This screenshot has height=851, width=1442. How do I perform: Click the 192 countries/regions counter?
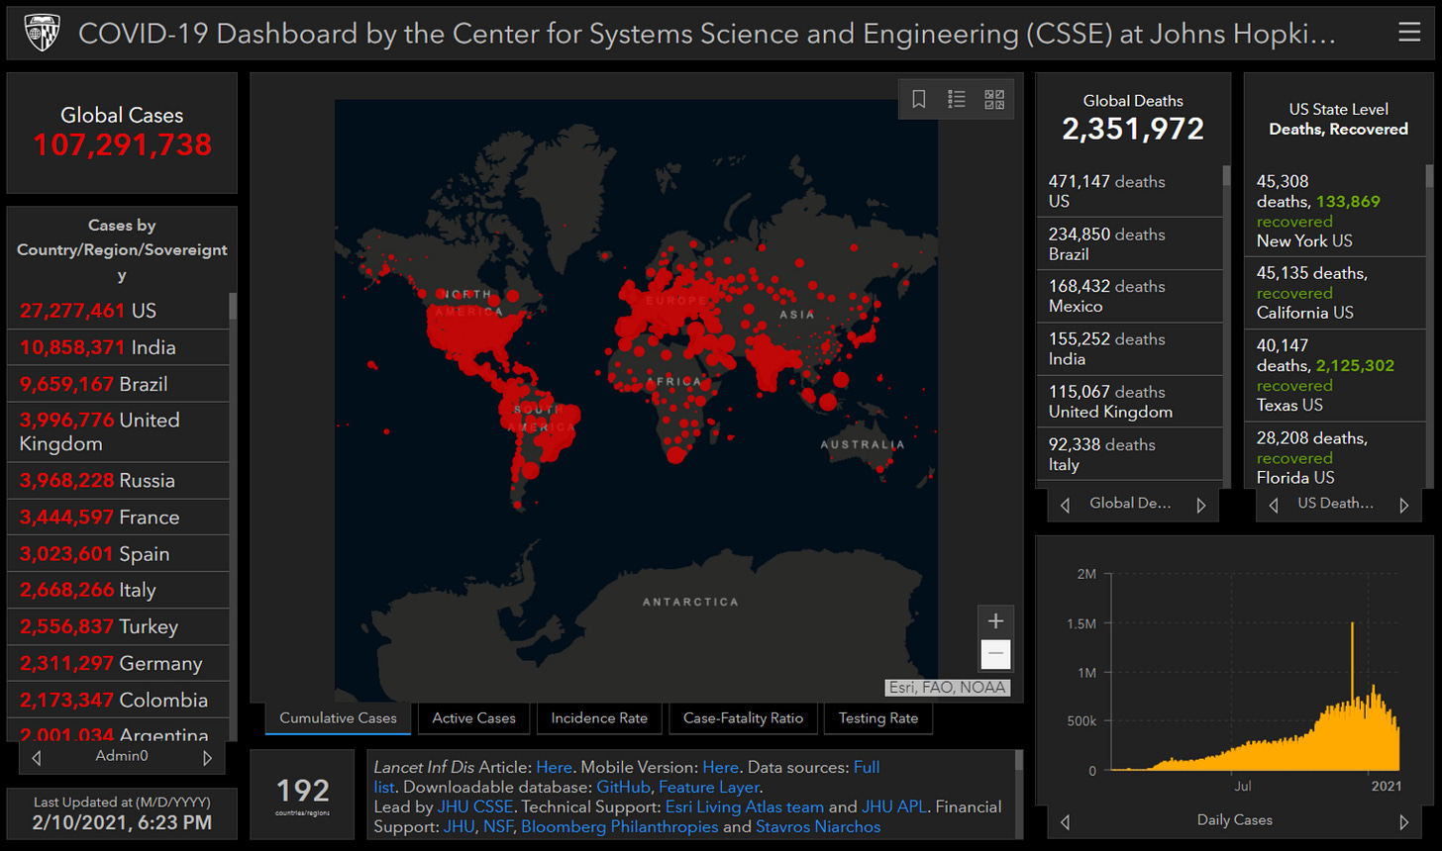(302, 795)
